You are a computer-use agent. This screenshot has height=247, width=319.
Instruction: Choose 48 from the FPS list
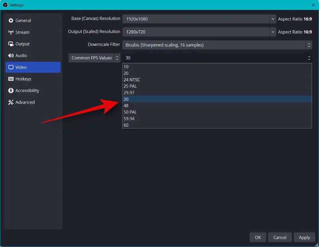click(x=217, y=106)
